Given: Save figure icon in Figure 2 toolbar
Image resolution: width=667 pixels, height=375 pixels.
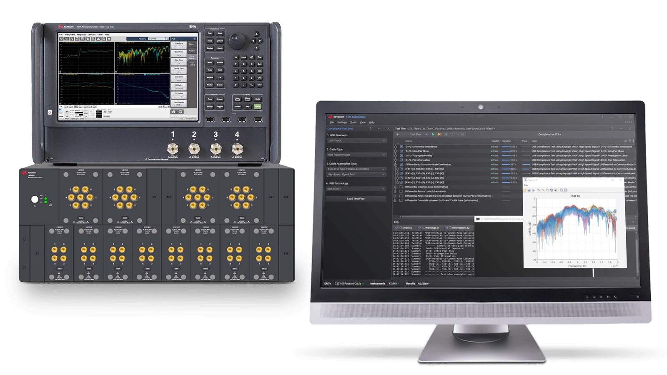Looking at the screenshot, I should (x=529, y=190).
